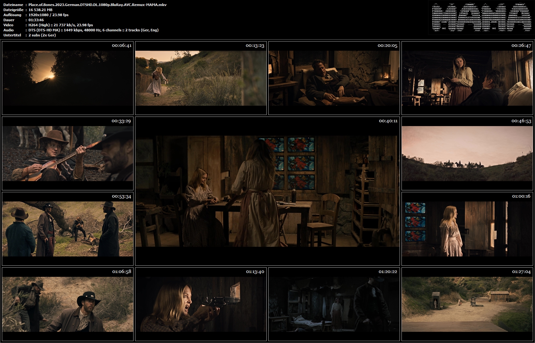
Task: Open the 01:13:40 woman aiming revolver frame
Action: 201,304
